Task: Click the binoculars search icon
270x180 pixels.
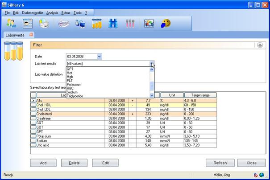Action: point(113,24)
